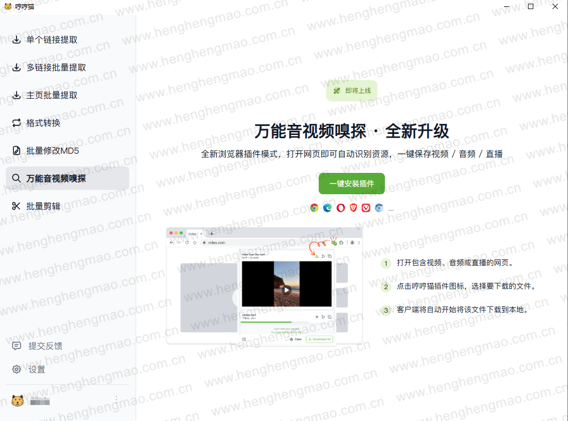This screenshot has width=568, height=421.
Task: Open 设置 via the gear icon
Action: tap(17, 370)
